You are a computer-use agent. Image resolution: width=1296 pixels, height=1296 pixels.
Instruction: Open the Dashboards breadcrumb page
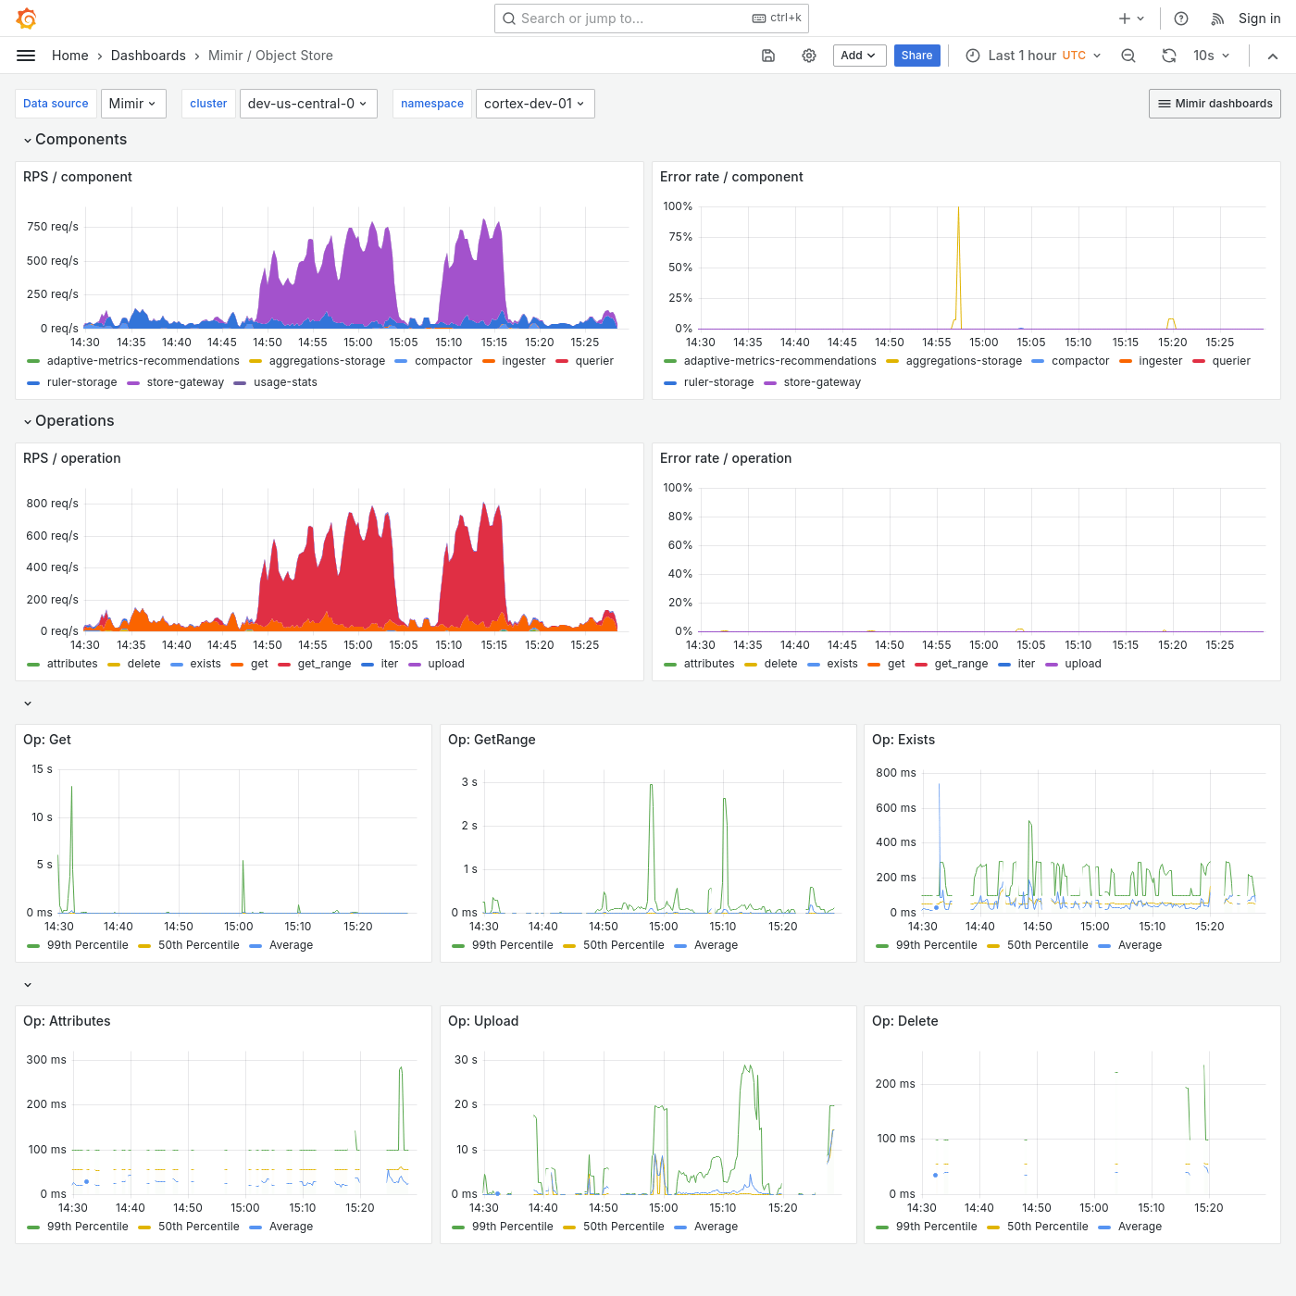[x=148, y=56]
